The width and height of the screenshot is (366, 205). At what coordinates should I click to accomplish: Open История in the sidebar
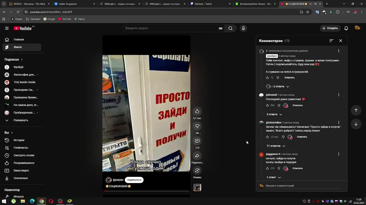pyautogui.click(x=22, y=140)
